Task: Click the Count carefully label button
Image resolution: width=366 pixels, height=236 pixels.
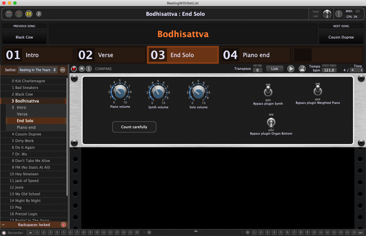Action: coord(134,127)
